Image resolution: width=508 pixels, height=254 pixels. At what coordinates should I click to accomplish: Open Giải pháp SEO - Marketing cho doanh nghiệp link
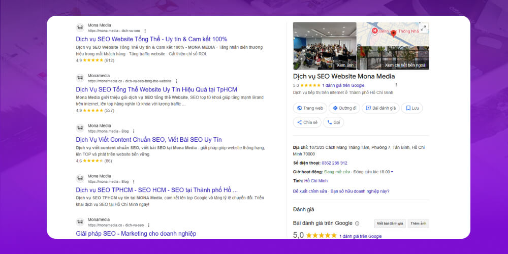(136, 234)
